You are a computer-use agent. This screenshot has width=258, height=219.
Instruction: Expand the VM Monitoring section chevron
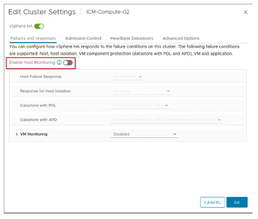17,134
